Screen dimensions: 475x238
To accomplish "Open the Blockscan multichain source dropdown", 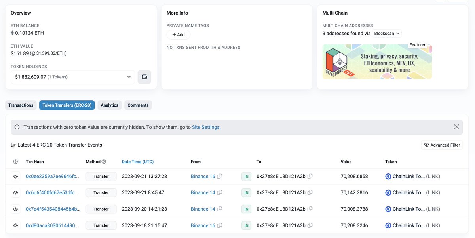I will (x=387, y=33).
